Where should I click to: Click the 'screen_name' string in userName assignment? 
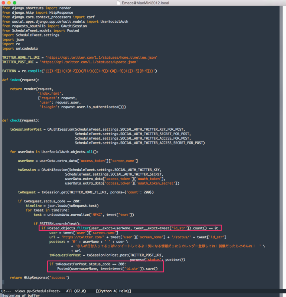point(123,161)
